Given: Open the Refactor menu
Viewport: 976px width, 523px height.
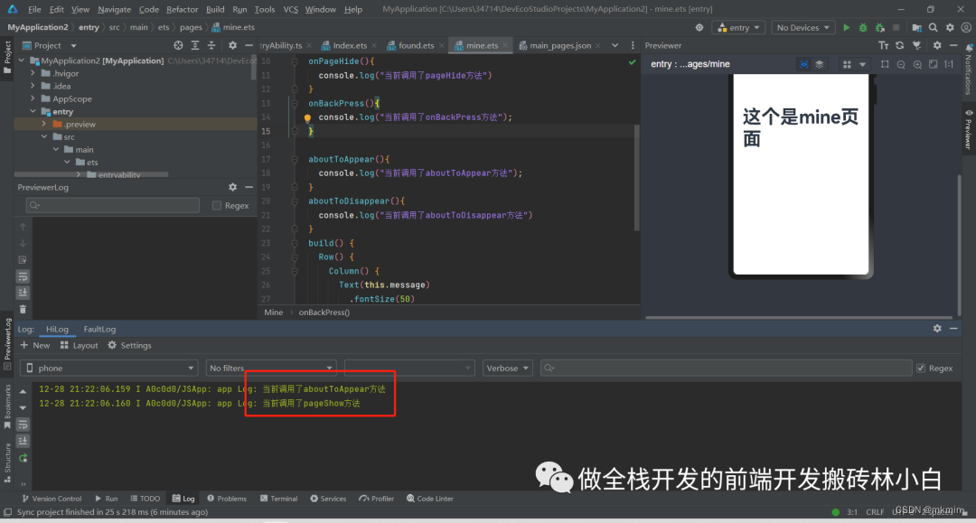Looking at the screenshot, I should click(182, 9).
